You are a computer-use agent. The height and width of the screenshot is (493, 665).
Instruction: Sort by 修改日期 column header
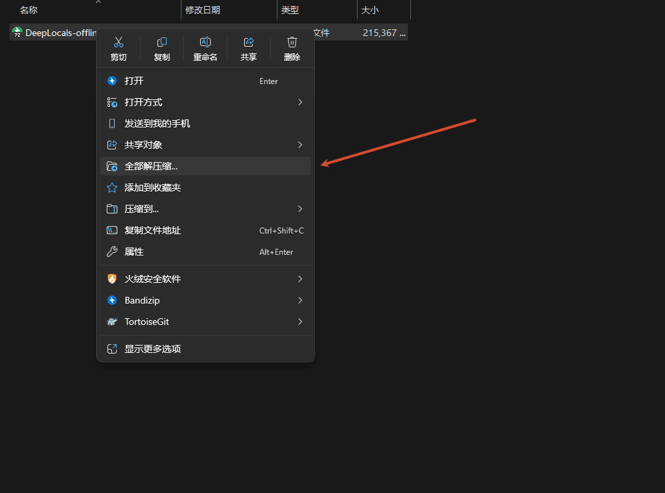tap(203, 10)
